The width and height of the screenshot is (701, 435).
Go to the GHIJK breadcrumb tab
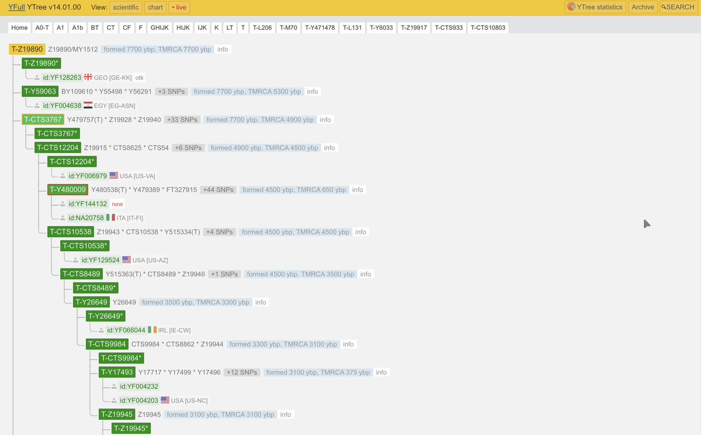coord(159,27)
